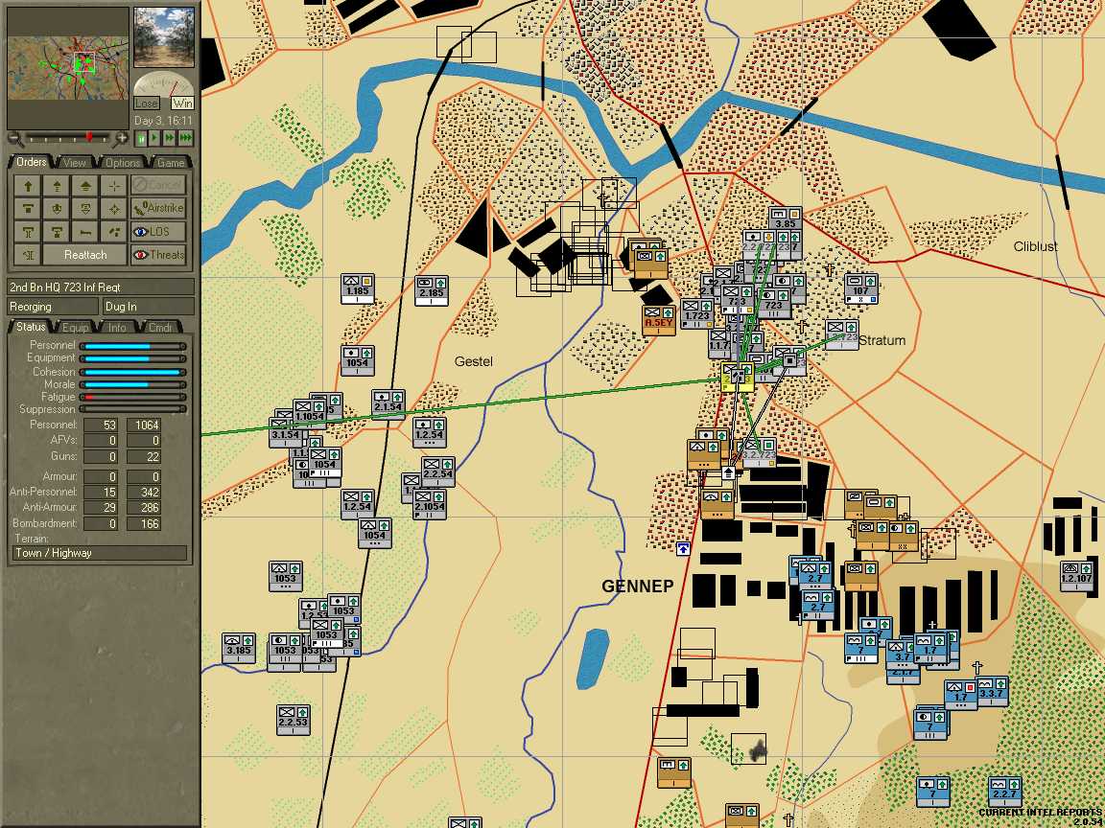This screenshot has width=1105, height=828.
Task: Choose the Rest order bed icon
Action: (x=85, y=232)
